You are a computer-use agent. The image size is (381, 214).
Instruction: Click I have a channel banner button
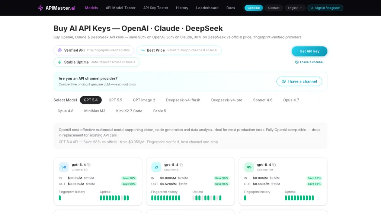click(x=299, y=81)
